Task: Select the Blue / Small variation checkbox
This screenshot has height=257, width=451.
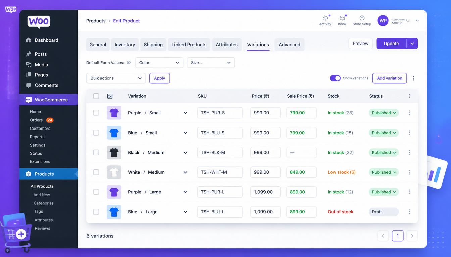Action: tap(96, 133)
